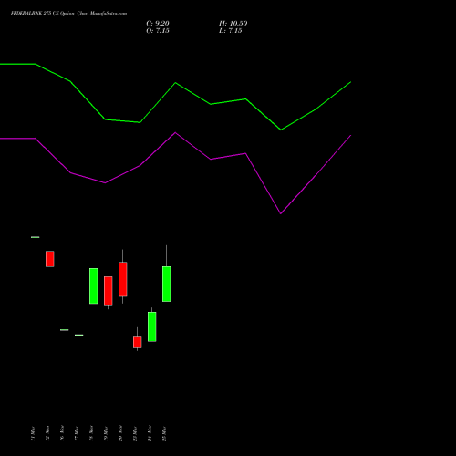Click the red candle for 19 Mar
This screenshot has height=456, width=456.
pos(109,291)
